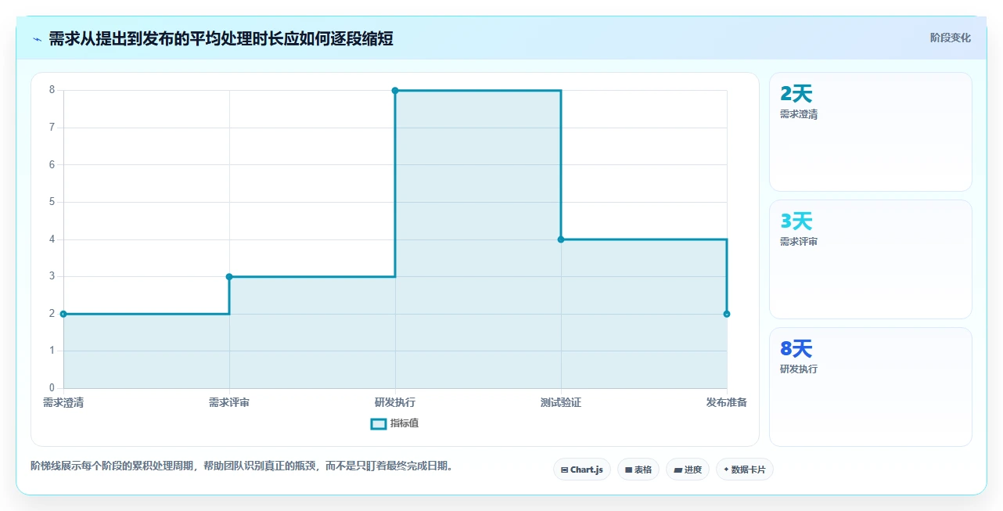Click the lightning icon beside the title

pos(37,39)
